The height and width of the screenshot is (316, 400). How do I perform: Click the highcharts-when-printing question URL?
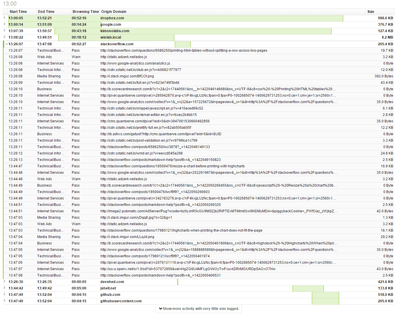(x=181, y=230)
